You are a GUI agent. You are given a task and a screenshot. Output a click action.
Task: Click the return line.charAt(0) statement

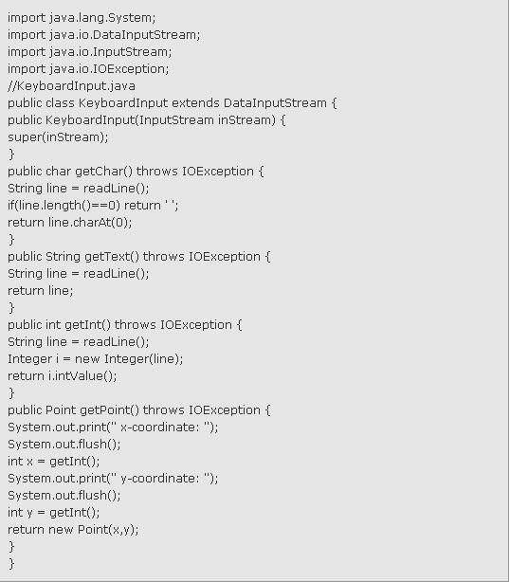coord(70,223)
